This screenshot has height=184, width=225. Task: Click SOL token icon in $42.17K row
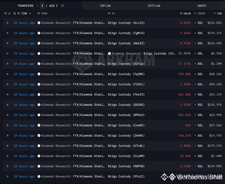195,94
